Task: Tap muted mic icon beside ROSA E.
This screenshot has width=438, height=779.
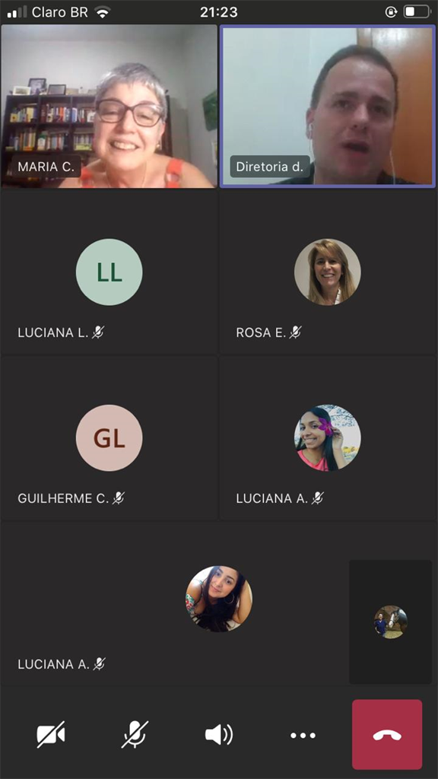Action: click(296, 332)
